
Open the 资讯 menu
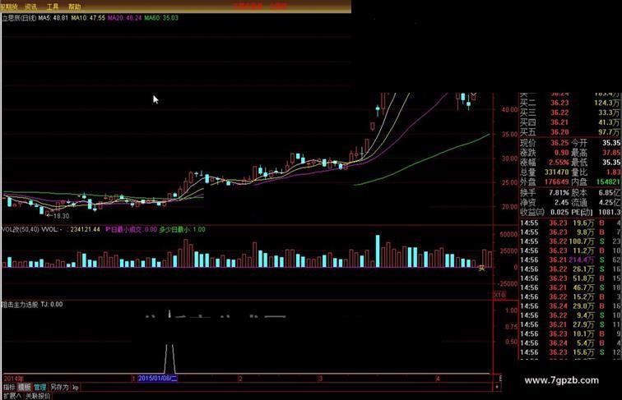30,7
